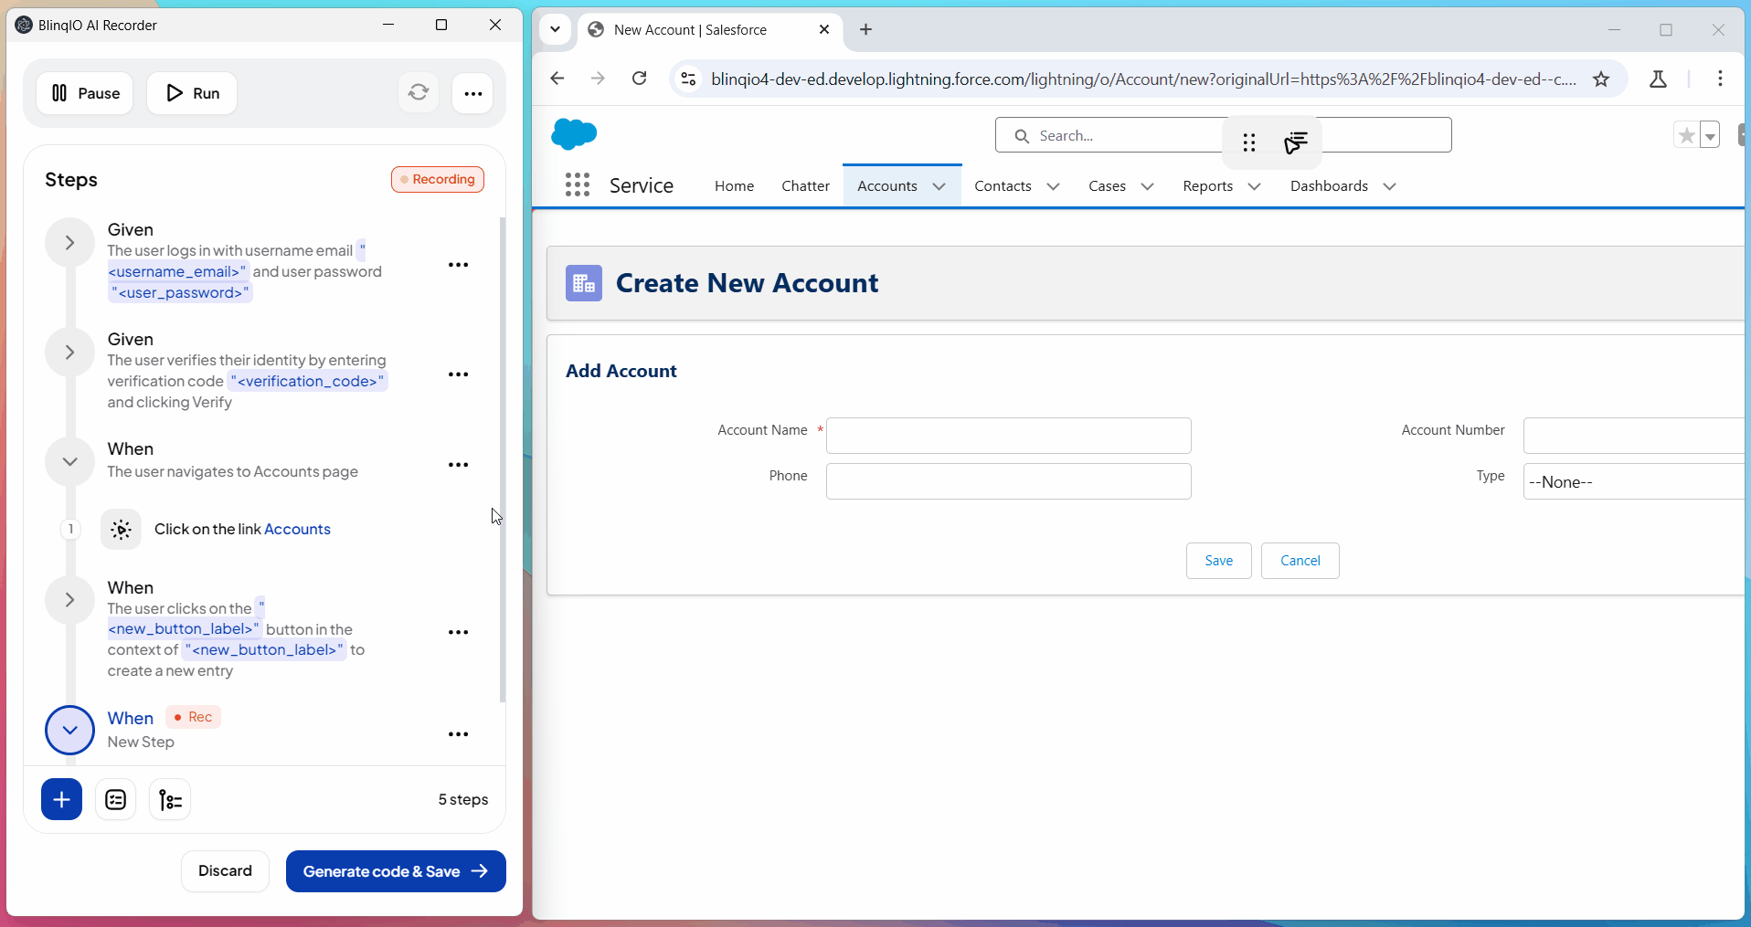Click the refresh sync icon in recorder

pyautogui.click(x=419, y=93)
